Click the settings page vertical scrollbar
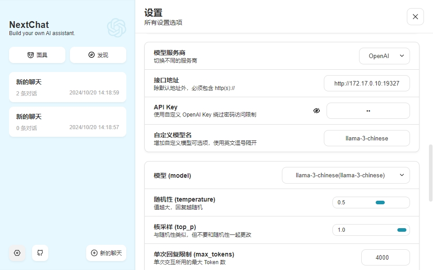 coord(430,171)
